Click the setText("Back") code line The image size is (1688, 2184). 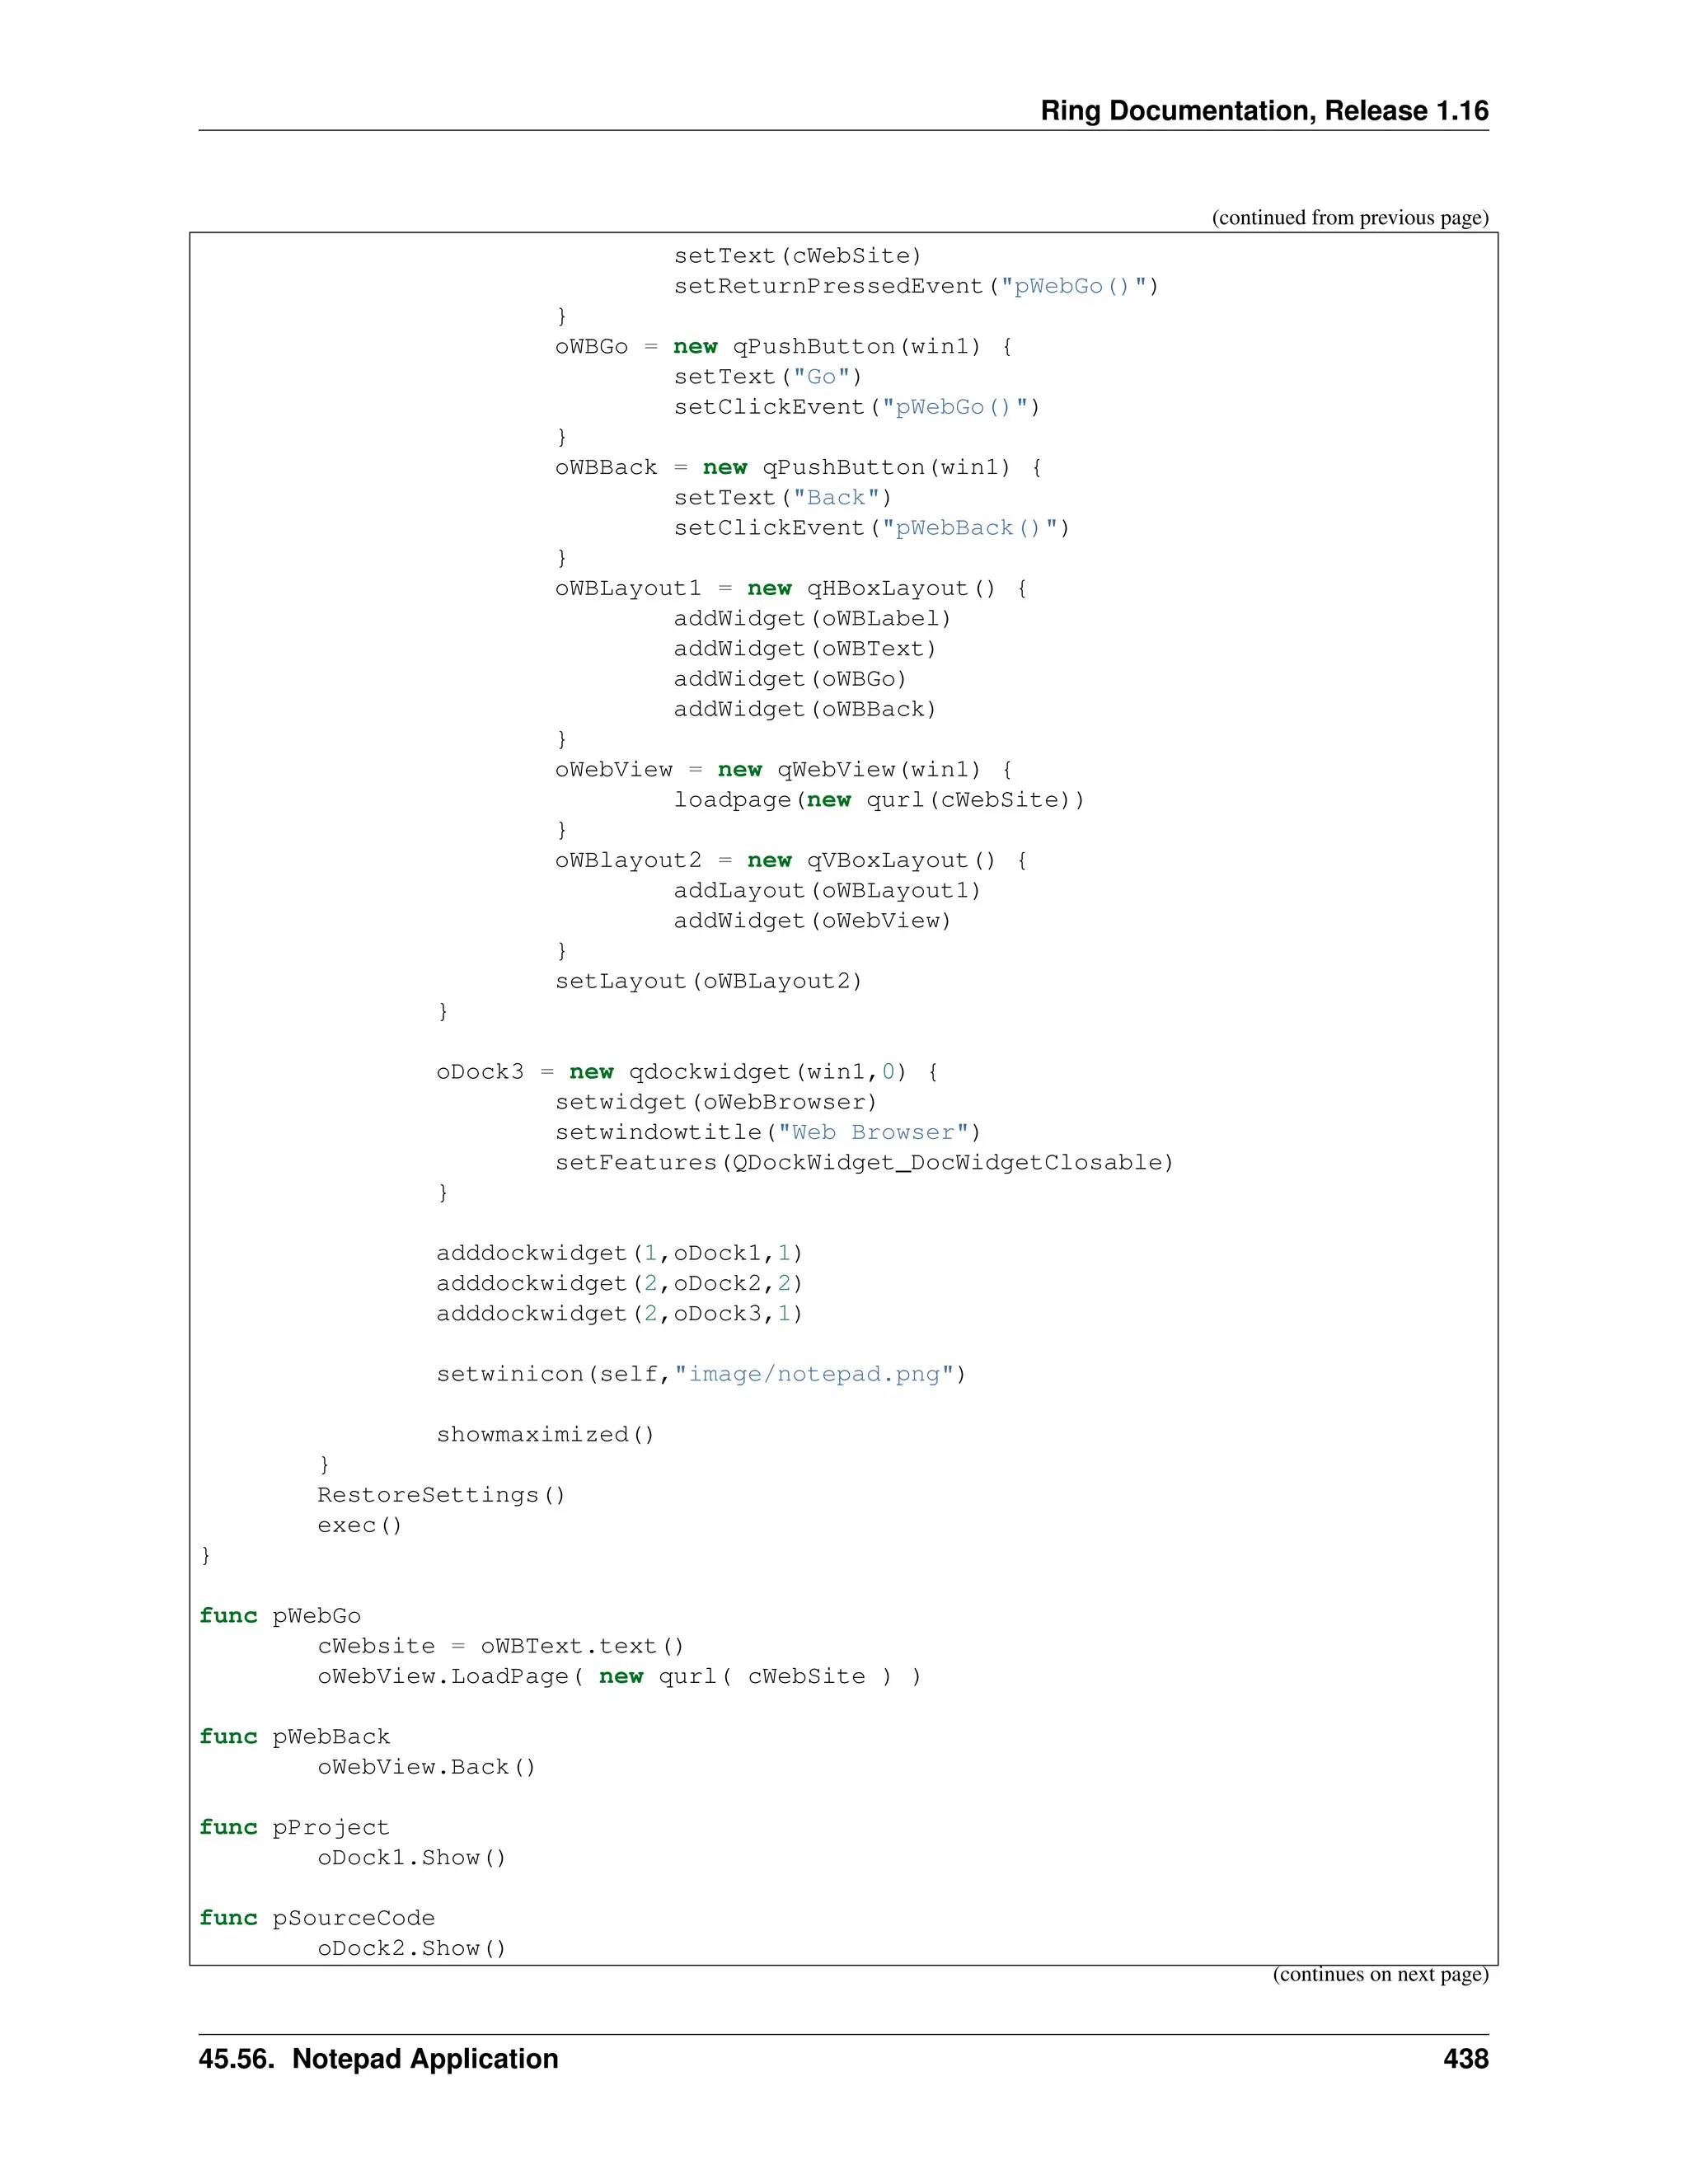(x=782, y=498)
